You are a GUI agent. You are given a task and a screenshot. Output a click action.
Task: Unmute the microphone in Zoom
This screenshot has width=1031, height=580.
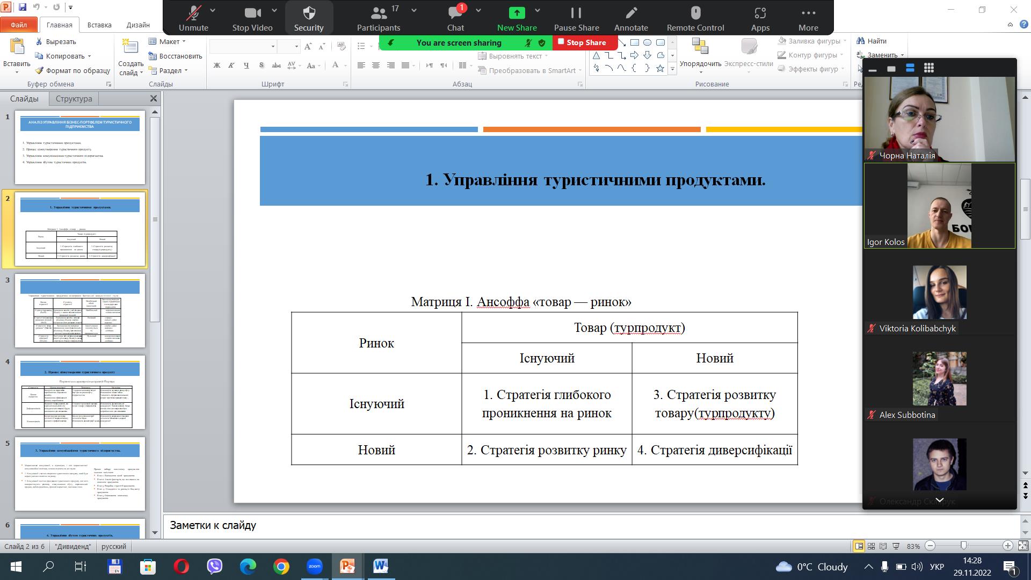[193, 18]
